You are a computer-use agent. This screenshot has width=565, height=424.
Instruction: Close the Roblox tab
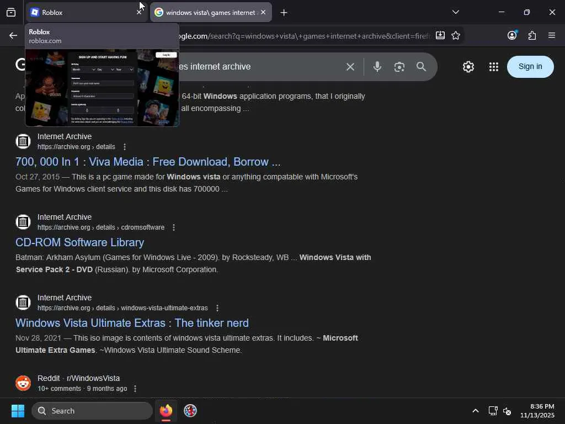139,12
